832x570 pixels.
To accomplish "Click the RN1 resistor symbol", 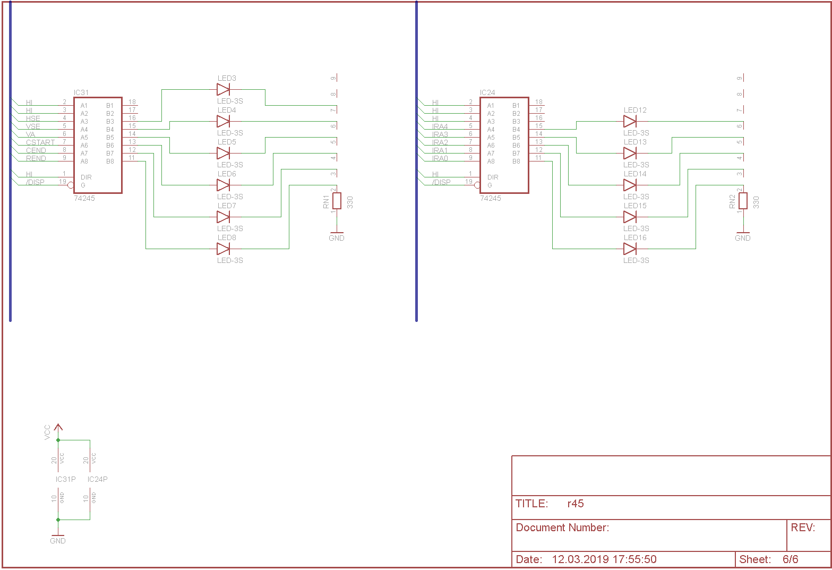I will [x=337, y=201].
